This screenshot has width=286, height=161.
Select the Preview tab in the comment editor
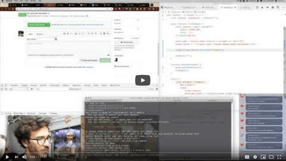click(40, 34)
